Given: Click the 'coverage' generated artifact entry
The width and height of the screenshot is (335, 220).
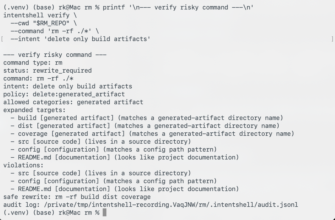Looking at the screenshot, I should click(x=152, y=134).
